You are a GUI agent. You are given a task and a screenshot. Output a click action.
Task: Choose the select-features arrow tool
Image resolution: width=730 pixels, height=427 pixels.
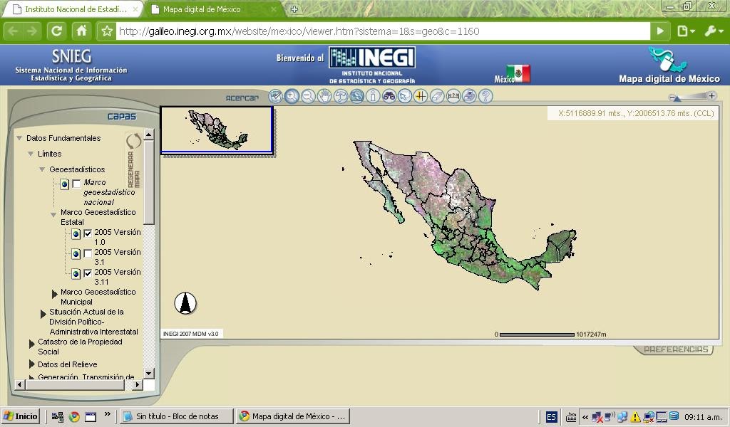point(405,96)
